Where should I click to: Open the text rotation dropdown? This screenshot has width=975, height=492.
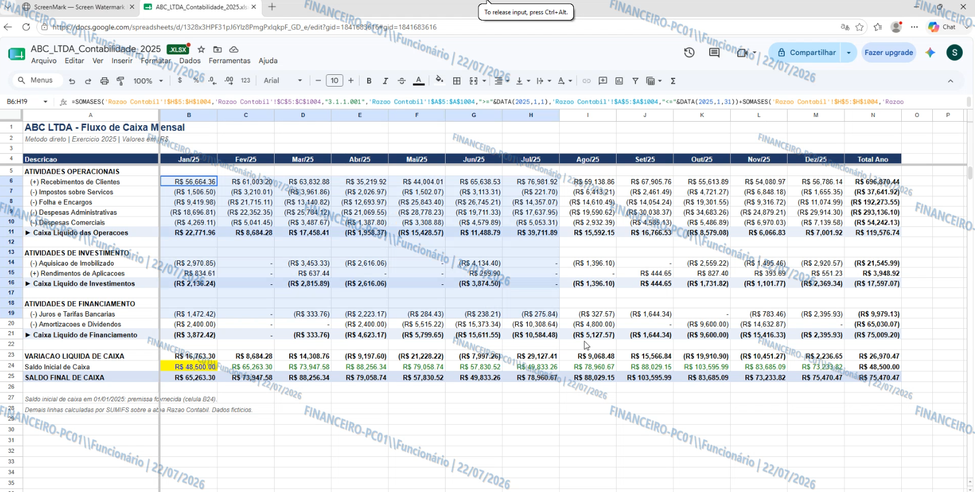pyautogui.click(x=565, y=81)
